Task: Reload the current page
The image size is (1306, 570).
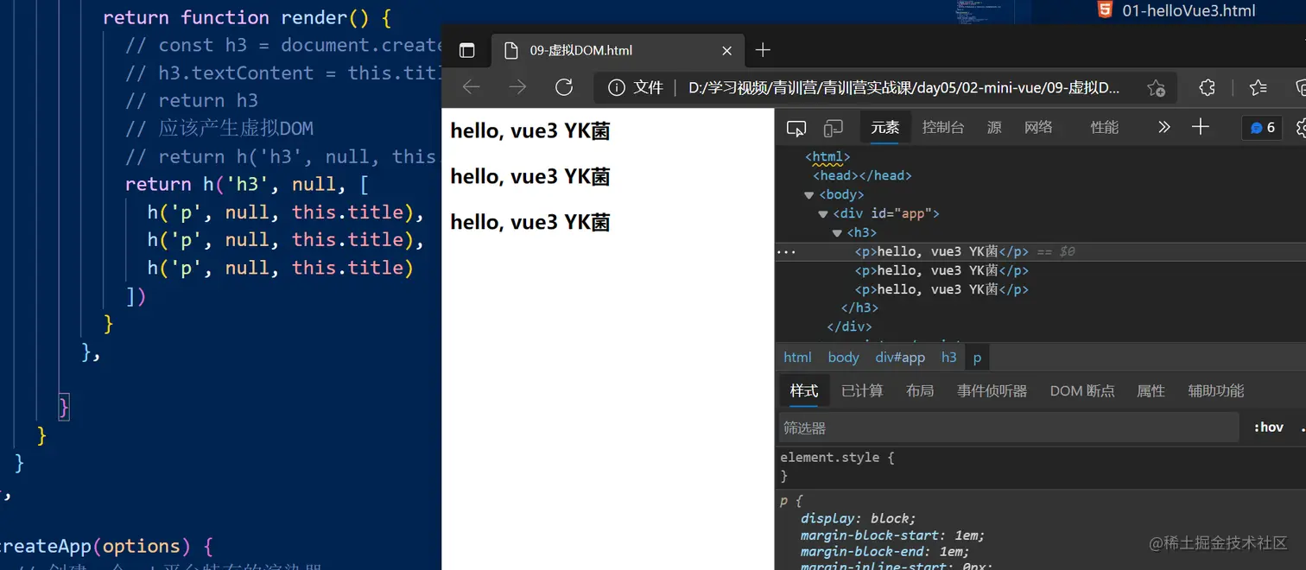Action: click(x=564, y=86)
